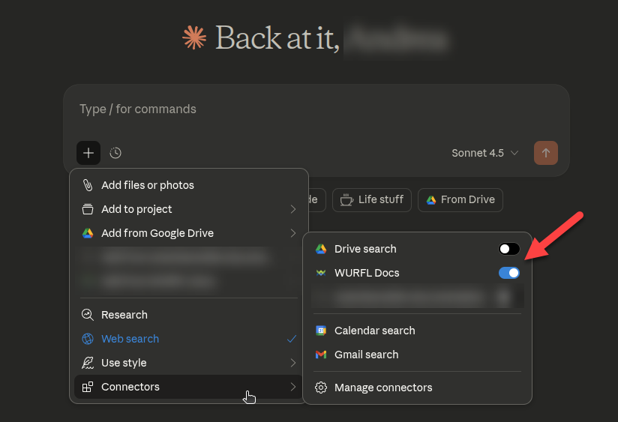Screen dimensions: 618x422
Task: Send the message with the arrow button
Action: point(545,153)
